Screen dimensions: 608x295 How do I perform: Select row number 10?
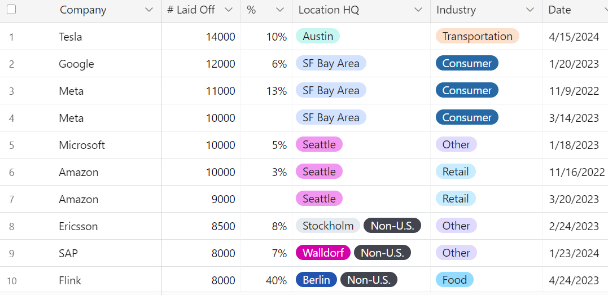coord(12,280)
